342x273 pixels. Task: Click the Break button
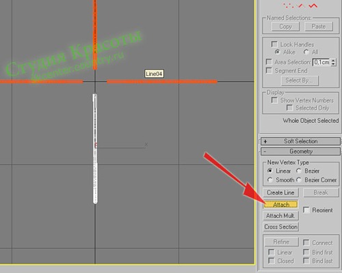321,192
